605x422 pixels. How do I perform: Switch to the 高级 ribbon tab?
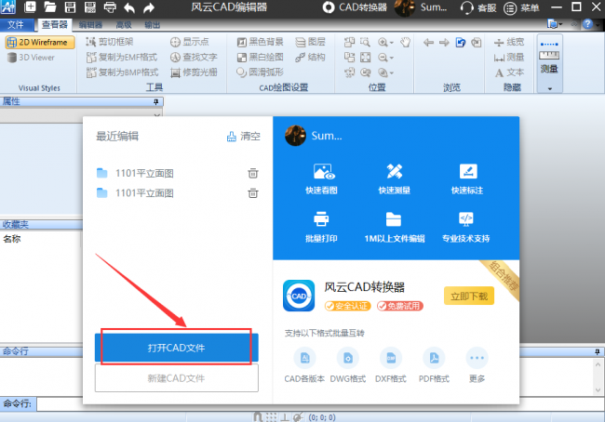[124, 25]
